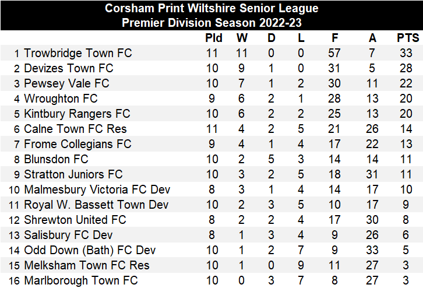Screen dimensions: 423x288
Task: Select the Devizes Town FC row
Action: click(x=69, y=68)
